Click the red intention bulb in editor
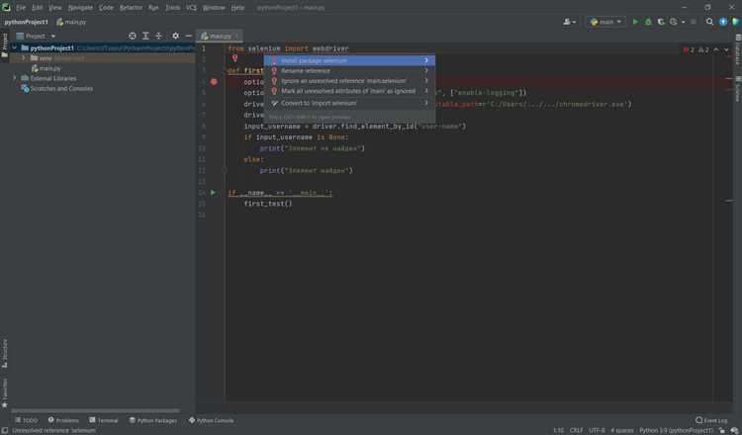 coord(234,58)
